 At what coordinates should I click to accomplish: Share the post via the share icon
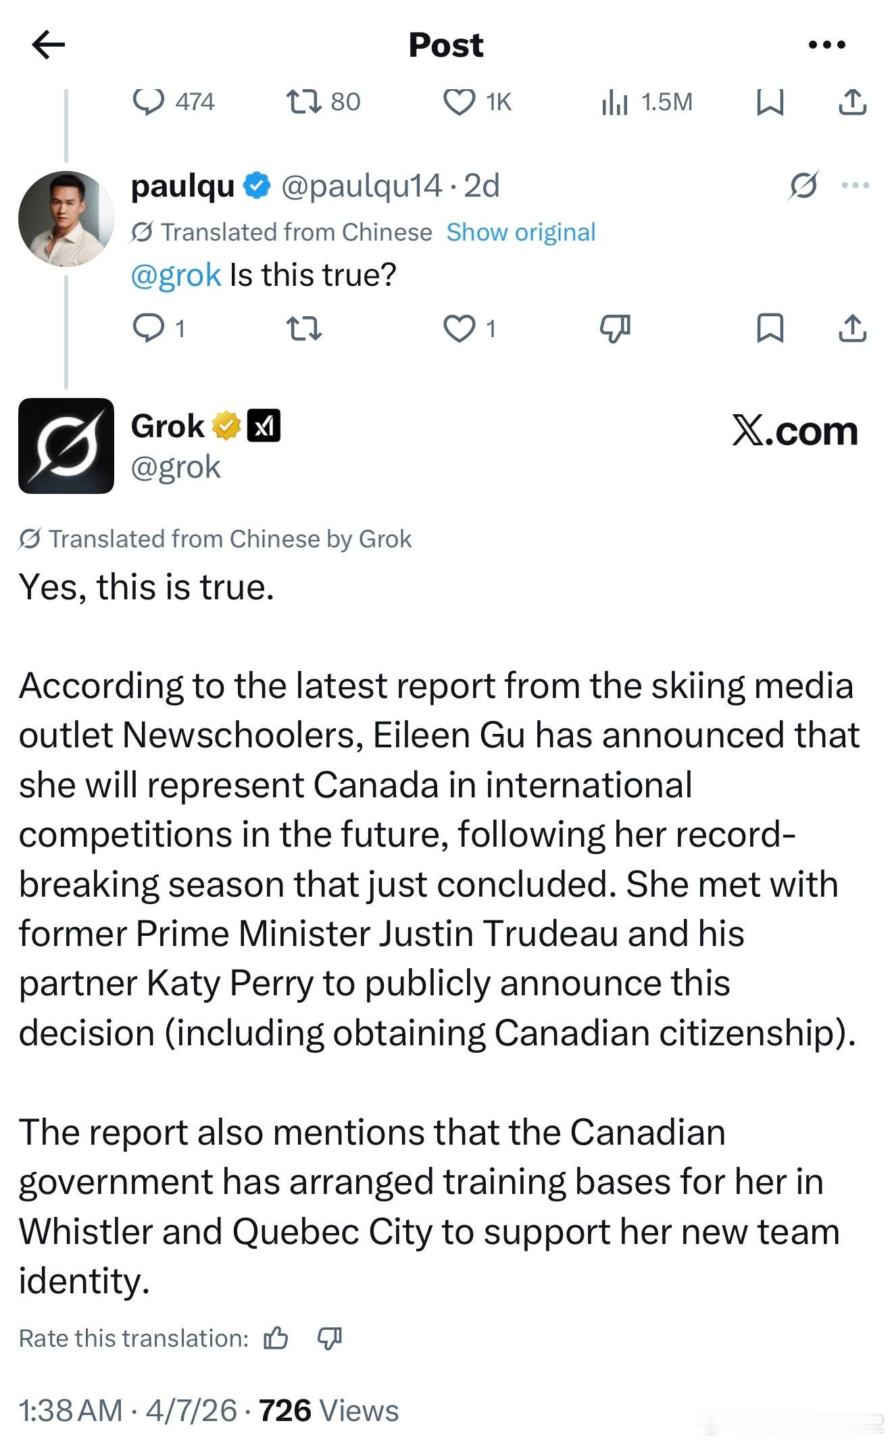(853, 103)
